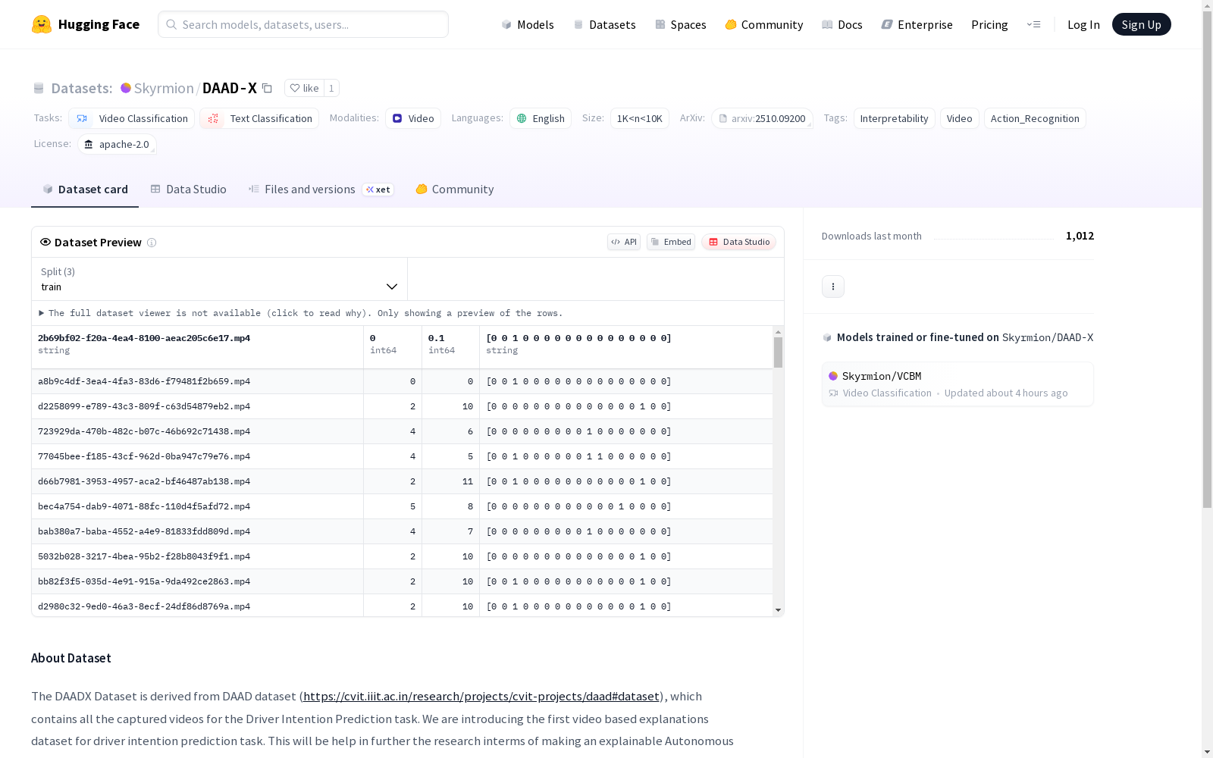
Task: Click the preview table vertical scrollbar thumb
Action: point(778,352)
